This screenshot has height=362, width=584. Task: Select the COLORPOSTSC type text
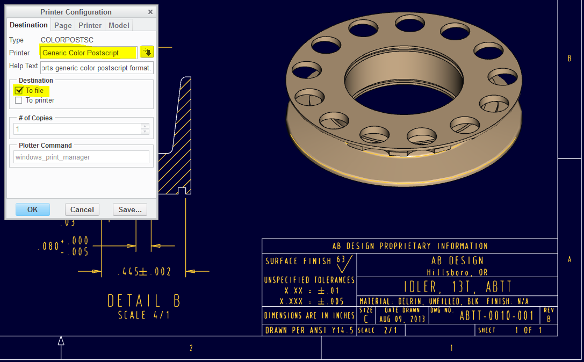click(x=67, y=40)
